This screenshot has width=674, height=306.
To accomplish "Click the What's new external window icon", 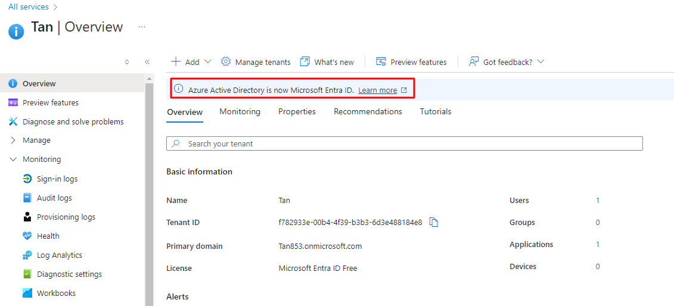I will [x=305, y=61].
